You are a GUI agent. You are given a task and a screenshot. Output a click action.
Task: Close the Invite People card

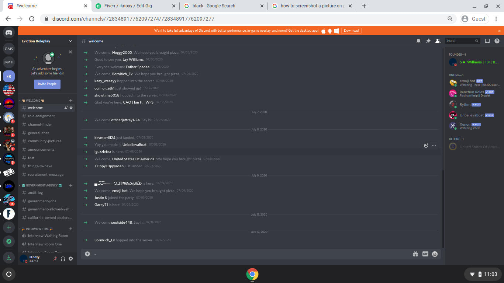(70, 52)
